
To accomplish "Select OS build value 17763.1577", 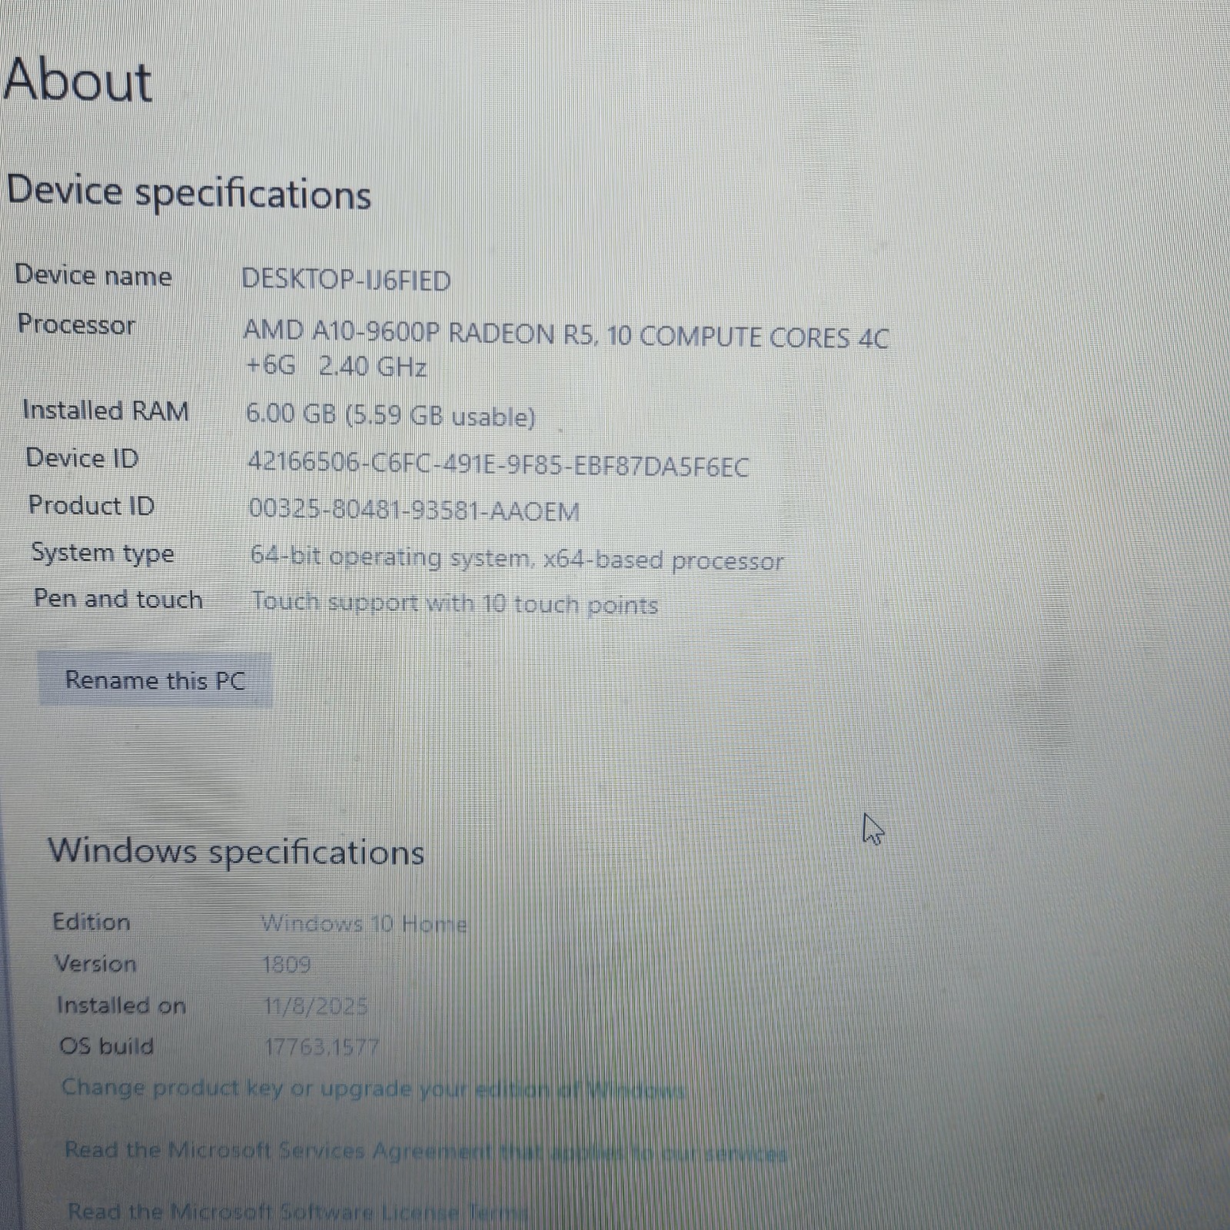I will 321,1047.
